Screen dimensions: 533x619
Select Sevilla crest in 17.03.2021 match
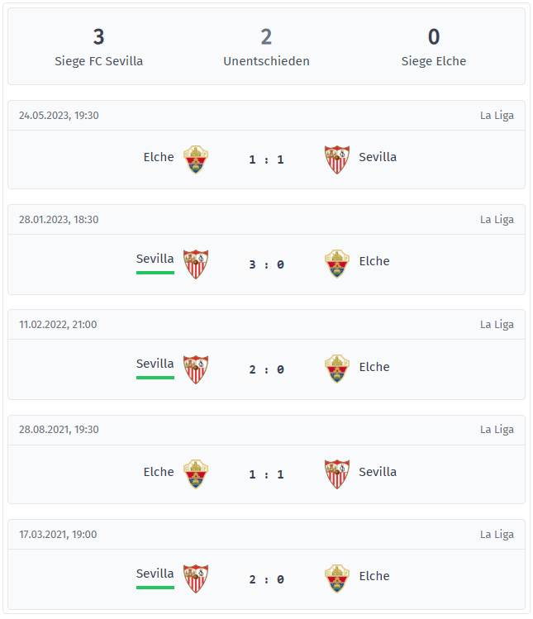[x=196, y=579]
